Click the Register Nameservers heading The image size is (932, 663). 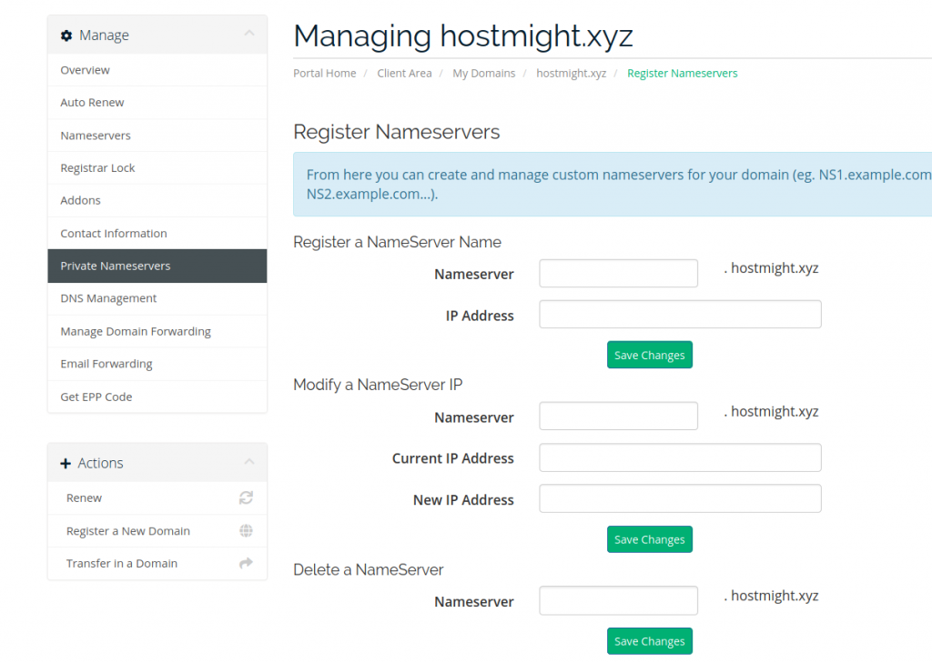tap(397, 132)
